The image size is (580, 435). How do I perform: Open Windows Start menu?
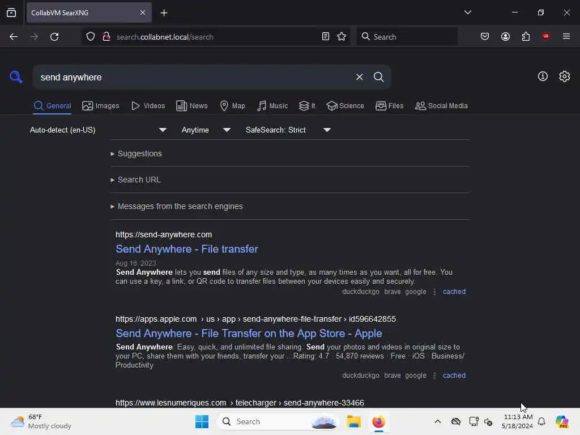202,421
